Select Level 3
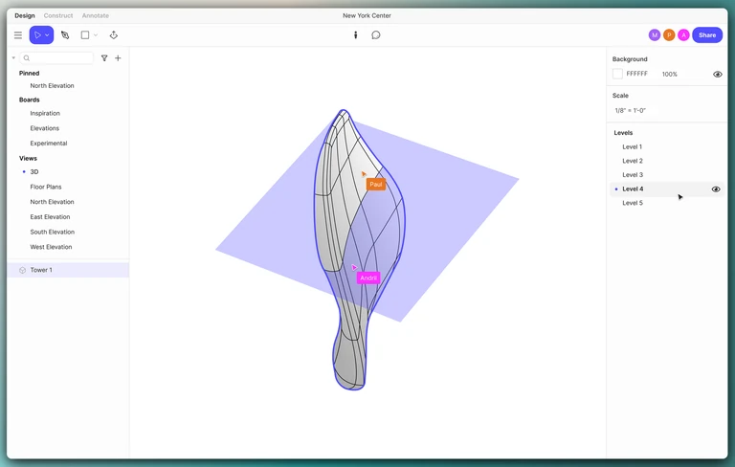This screenshot has width=735, height=467. coord(633,175)
